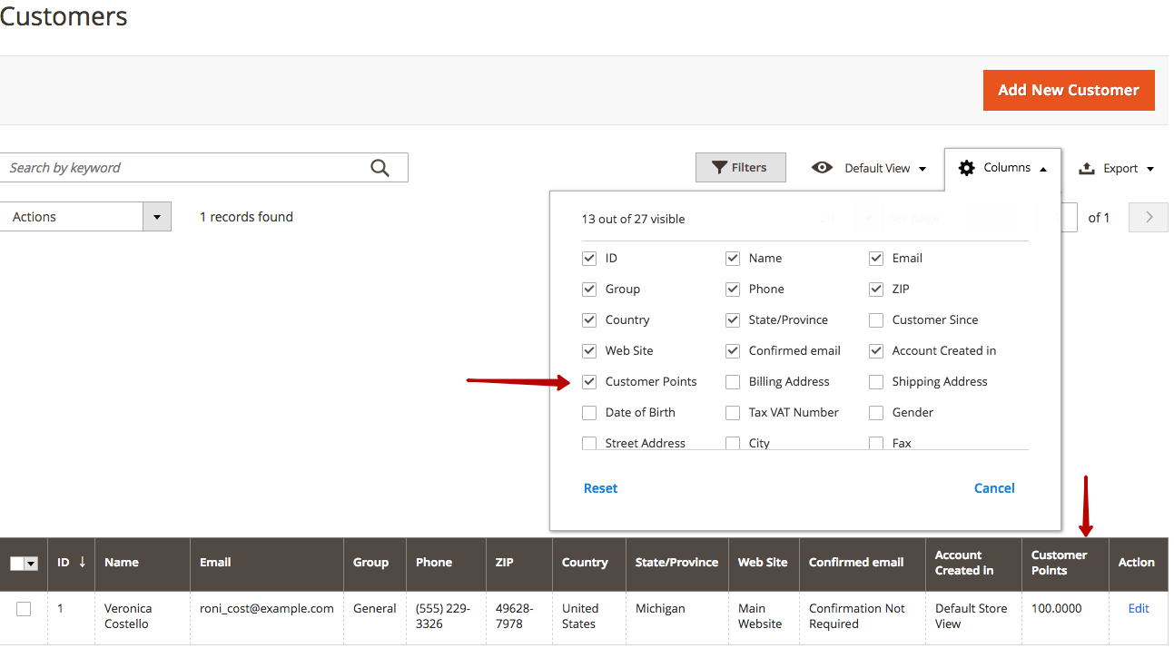Uncheck the Confirmed email column

tap(733, 351)
